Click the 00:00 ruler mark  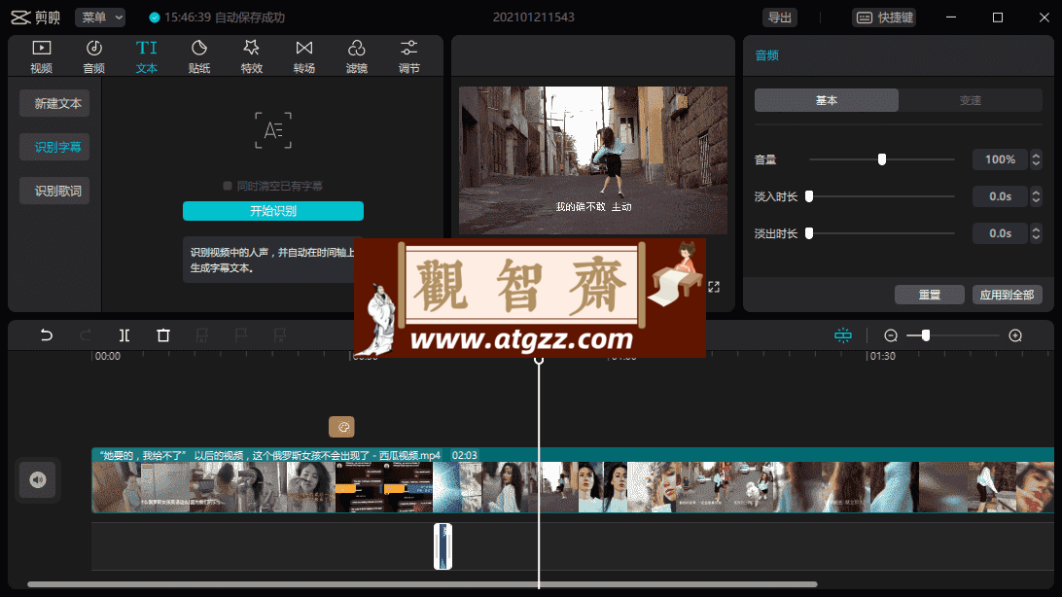coord(108,356)
